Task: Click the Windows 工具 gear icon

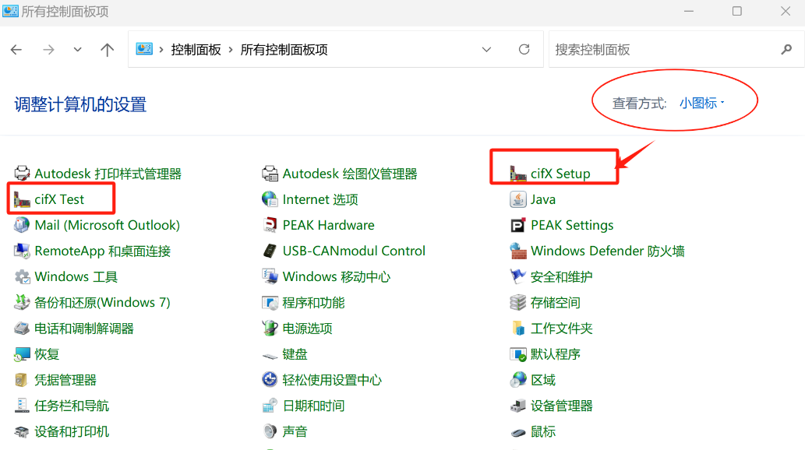Action: (22, 276)
